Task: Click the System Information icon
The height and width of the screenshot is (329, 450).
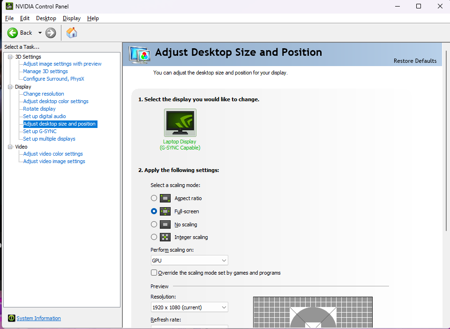Action: (x=11, y=318)
